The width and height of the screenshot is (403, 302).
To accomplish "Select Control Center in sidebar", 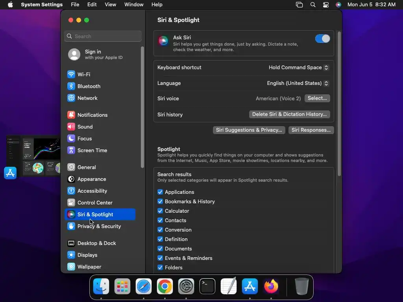I will pos(100,203).
